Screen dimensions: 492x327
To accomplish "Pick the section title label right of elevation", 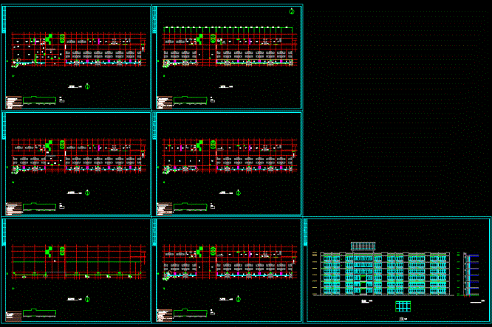I will click(x=477, y=302).
